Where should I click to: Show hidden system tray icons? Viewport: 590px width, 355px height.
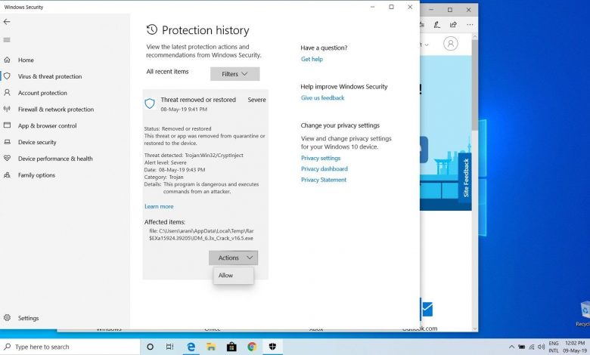click(x=511, y=347)
